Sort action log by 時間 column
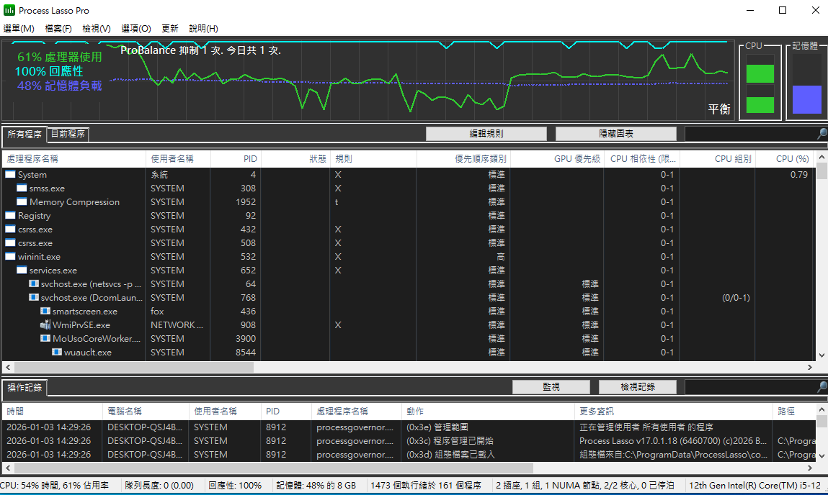 53,412
